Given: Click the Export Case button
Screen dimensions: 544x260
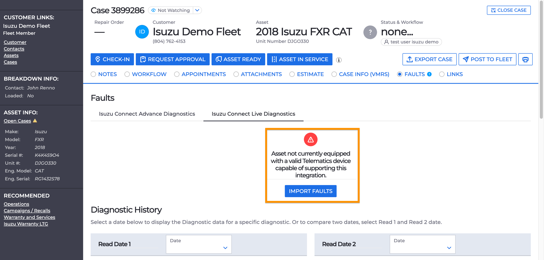Looking at the screenshot, I should click(x=430, y=59).
